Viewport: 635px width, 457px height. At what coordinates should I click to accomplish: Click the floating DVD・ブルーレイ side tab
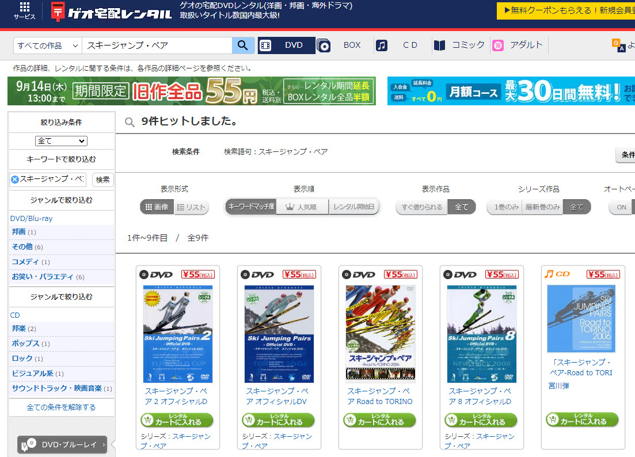point(62,444)
